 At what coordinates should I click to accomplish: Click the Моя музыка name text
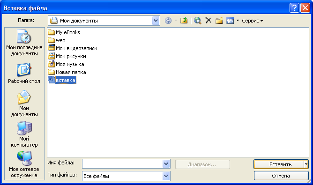(x=70, y=64)
